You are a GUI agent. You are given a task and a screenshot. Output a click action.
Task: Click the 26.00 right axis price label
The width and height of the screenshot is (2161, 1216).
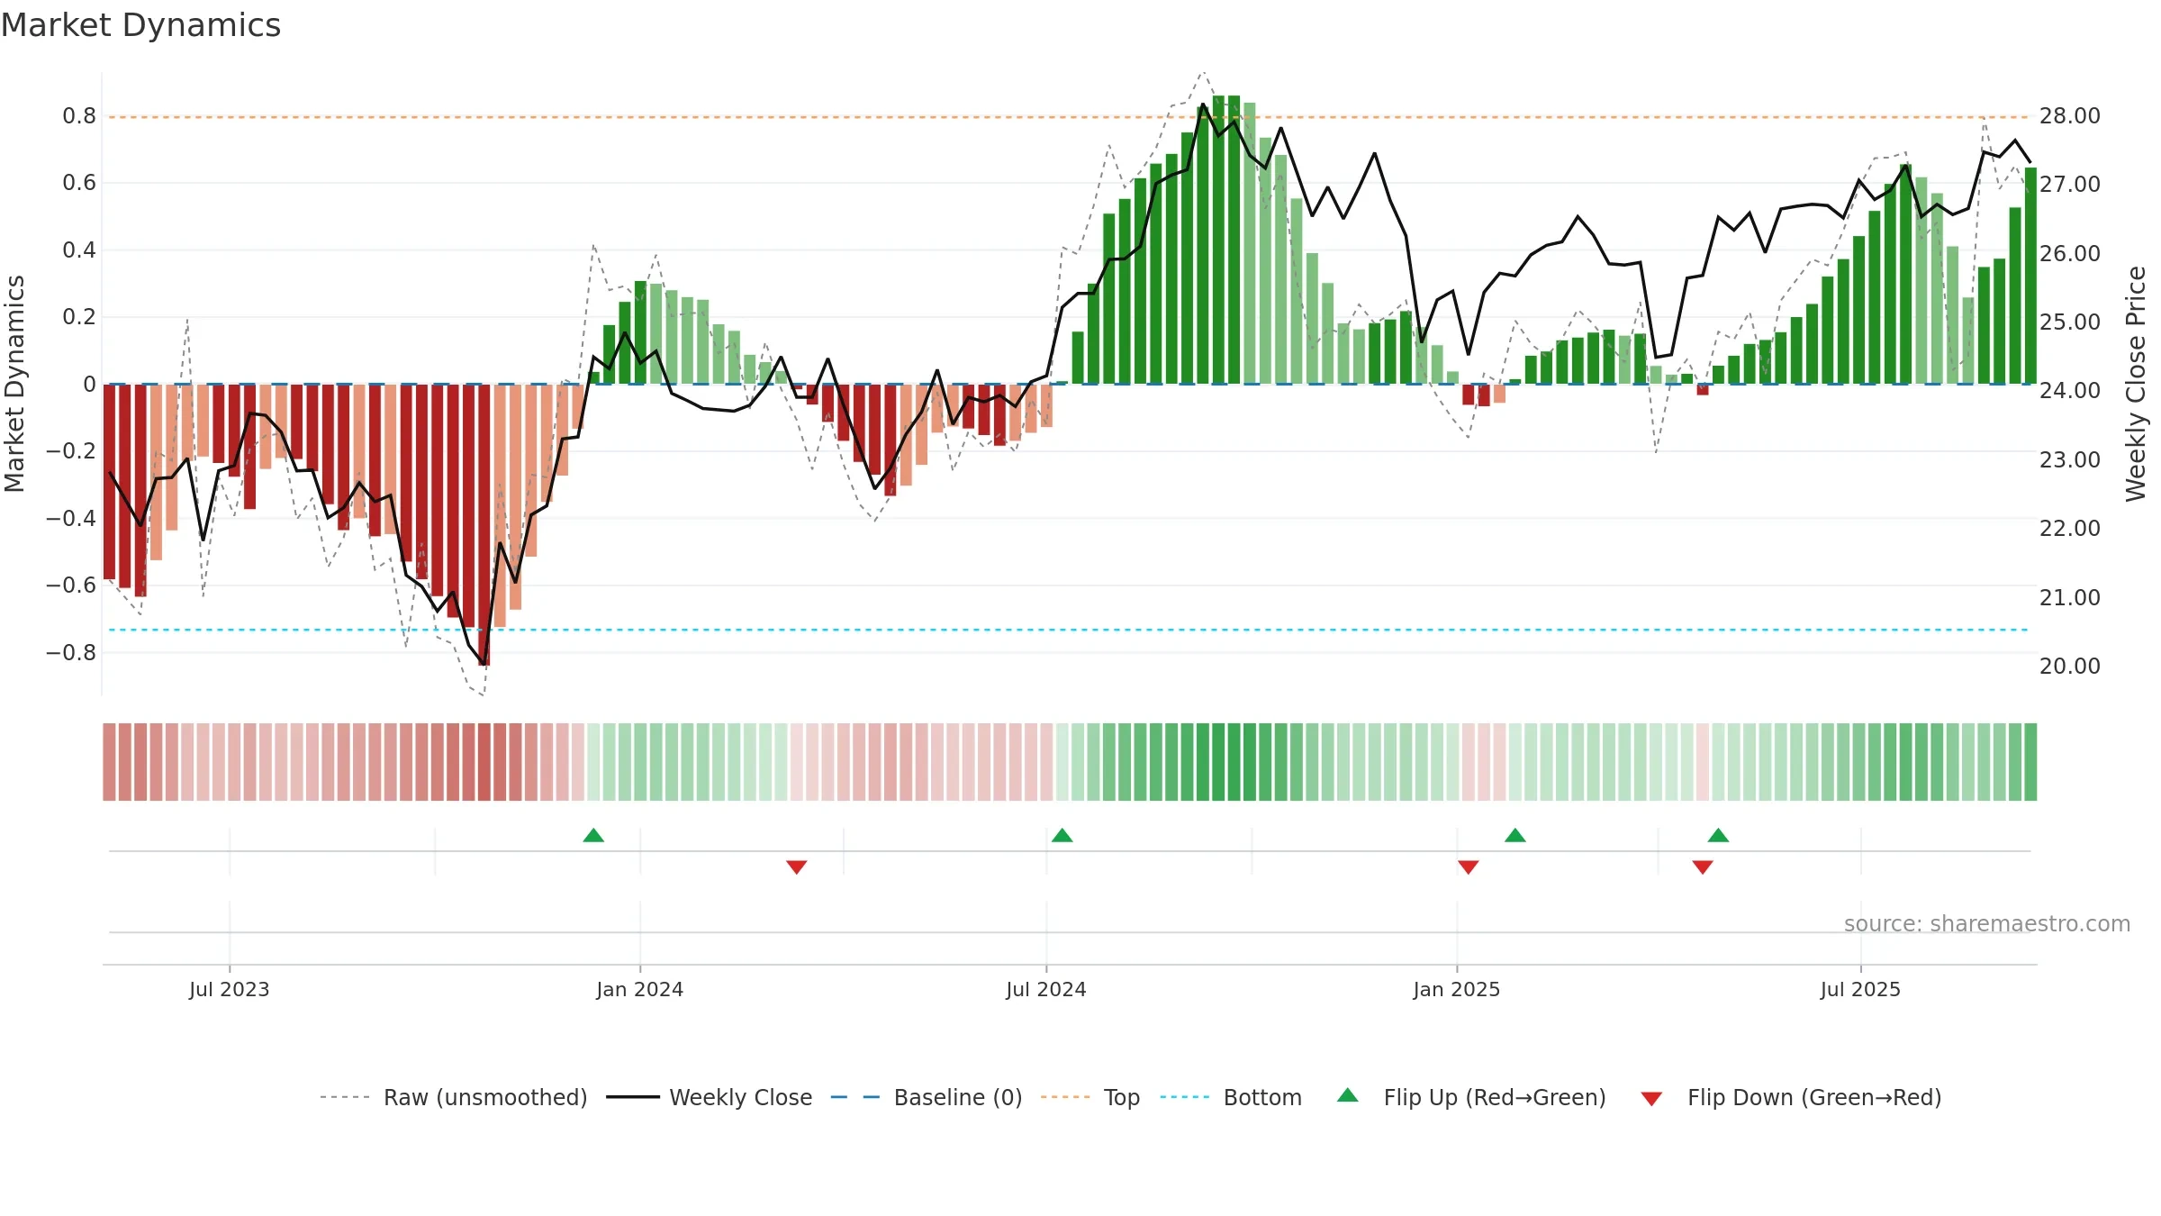tap(2070, 254)
